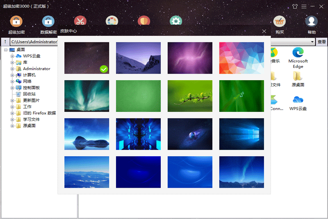This screenshot has height=219, width=328.
Task: Pick the plain green skin
Action: (x=138, y=96)
